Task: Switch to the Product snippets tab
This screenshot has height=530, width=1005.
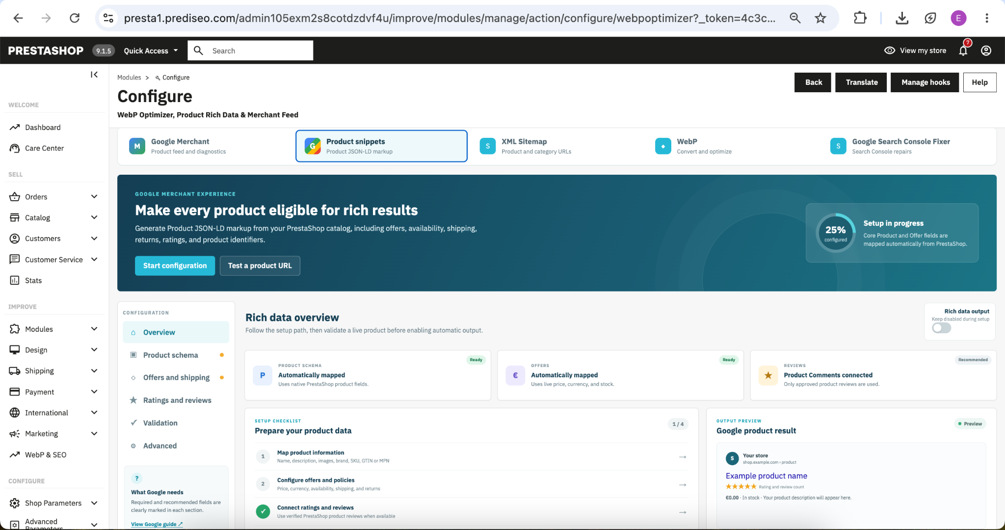Action: [381, 146]
